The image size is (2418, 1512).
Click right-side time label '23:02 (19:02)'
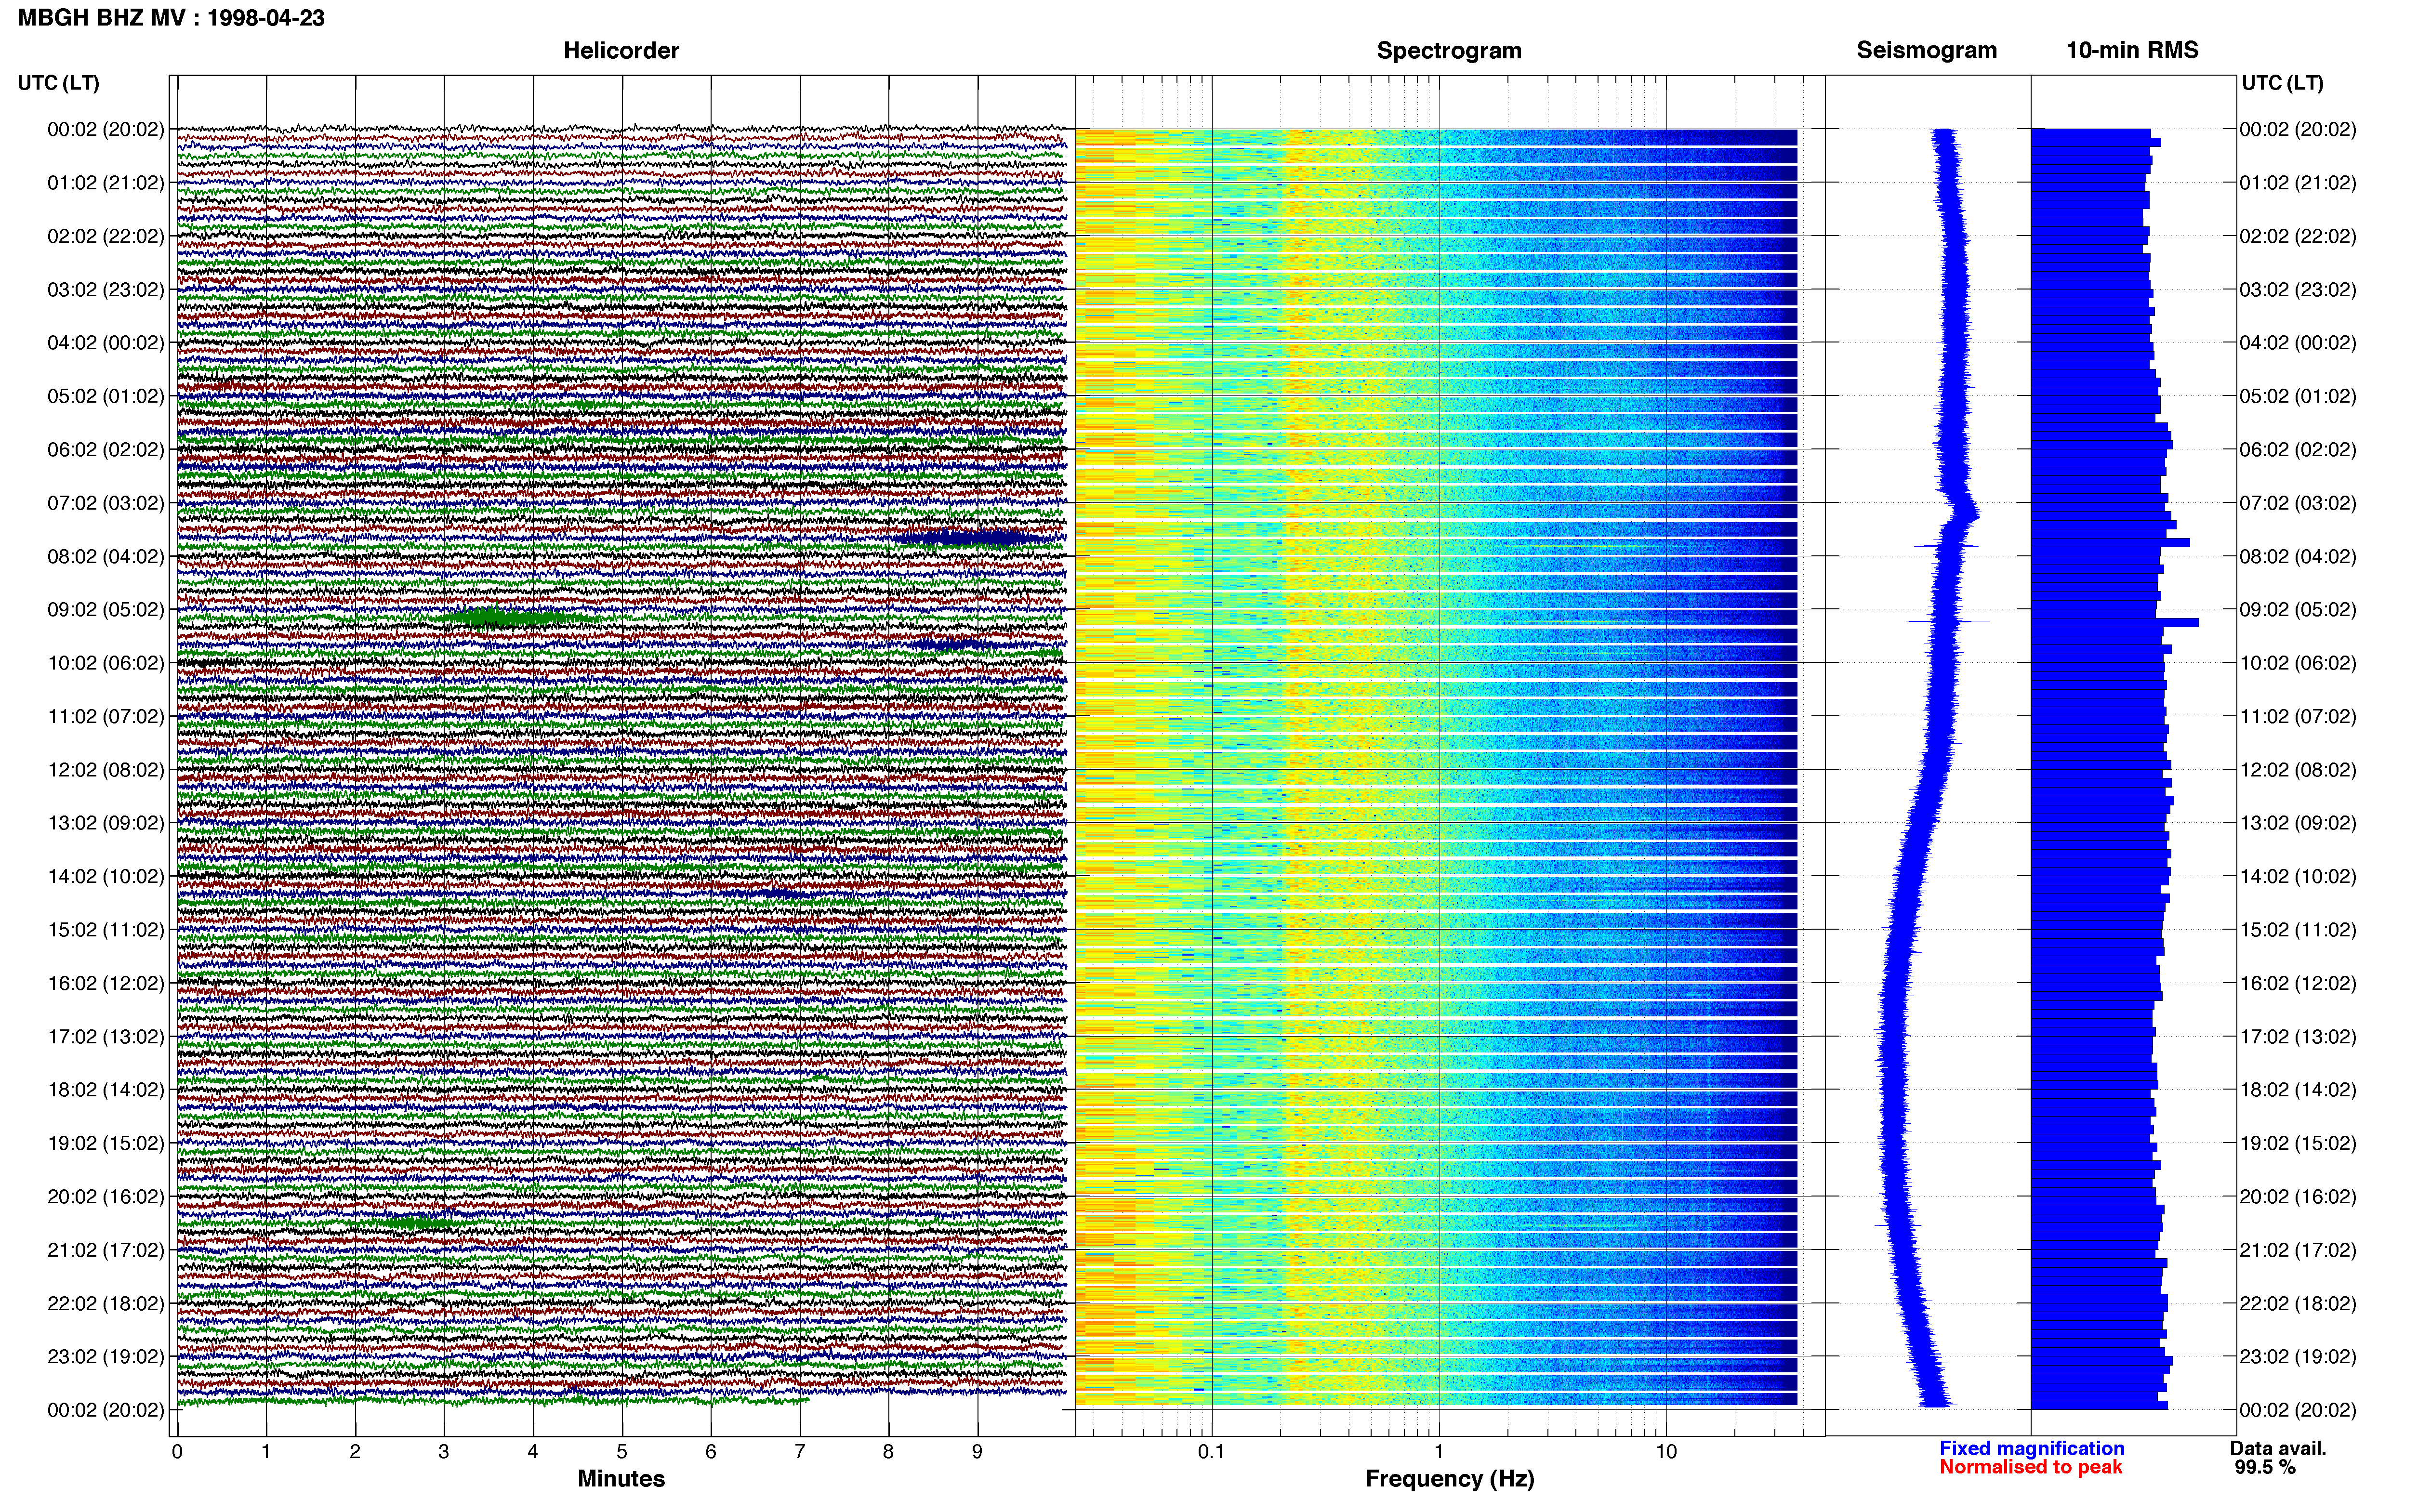coord(2298,1357)
